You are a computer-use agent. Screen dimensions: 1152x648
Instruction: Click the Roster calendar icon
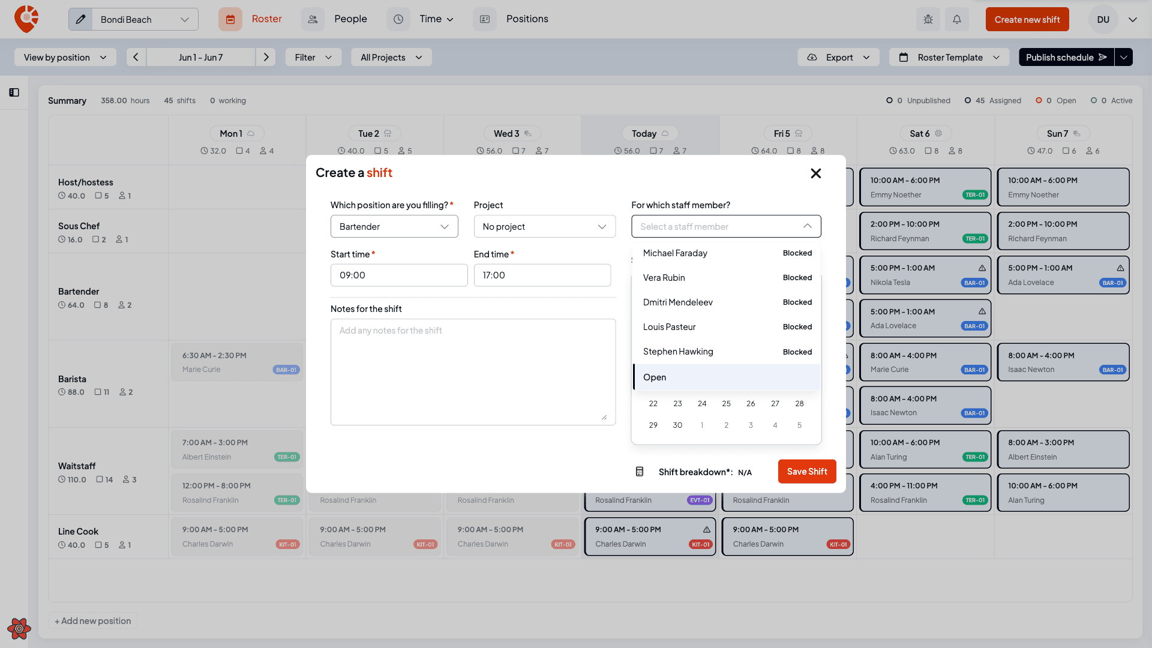(x=230, y=19)
